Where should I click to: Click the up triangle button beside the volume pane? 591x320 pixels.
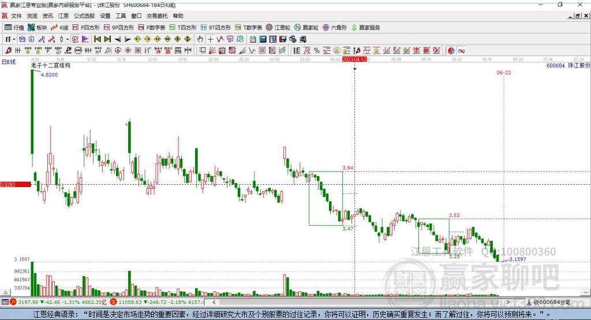pyautogui.click(x=5, y=292)
